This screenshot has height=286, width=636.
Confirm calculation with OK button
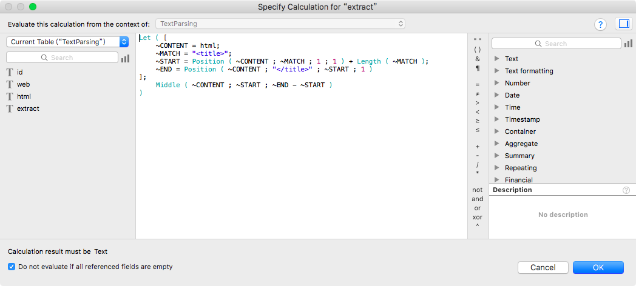coord(598,267)
